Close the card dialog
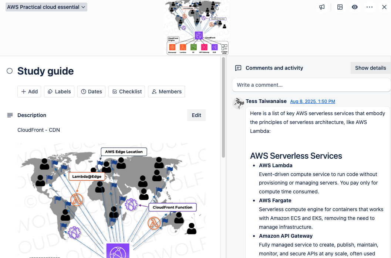This screenshot has height=258, width=391. click(x=384, y=7)
